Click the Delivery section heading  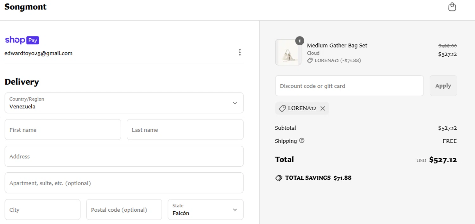click(x=22, y=82)
